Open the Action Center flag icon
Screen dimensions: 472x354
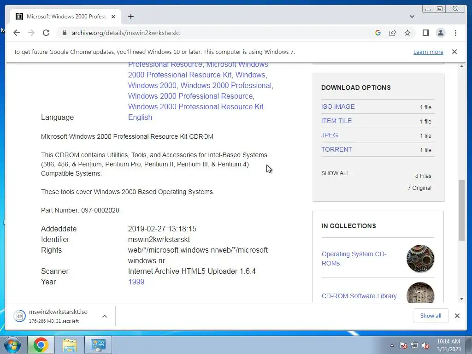pyautogui.click(x=403, y=345)
